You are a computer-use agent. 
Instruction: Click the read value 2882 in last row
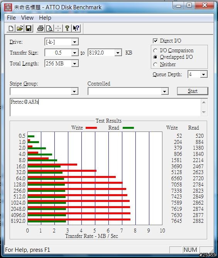(198, 221)
